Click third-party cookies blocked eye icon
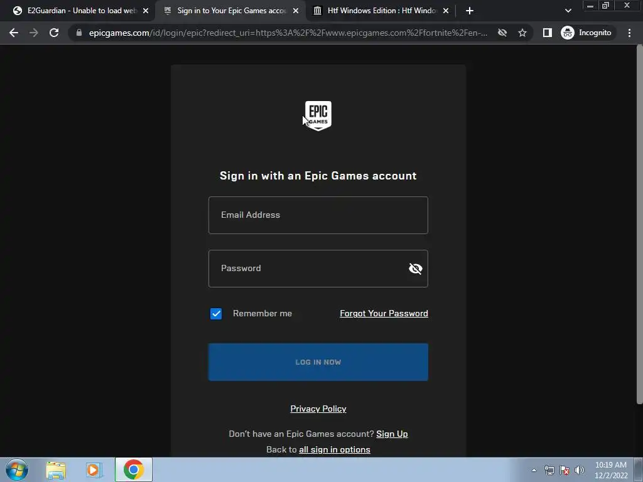 (502, 33)
